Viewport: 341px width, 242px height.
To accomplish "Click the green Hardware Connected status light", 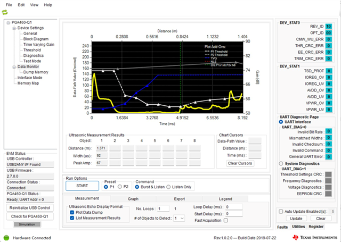I will tap(6, 238).
